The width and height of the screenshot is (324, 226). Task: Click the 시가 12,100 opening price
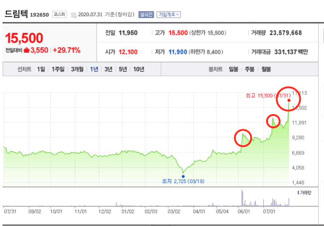128,52
